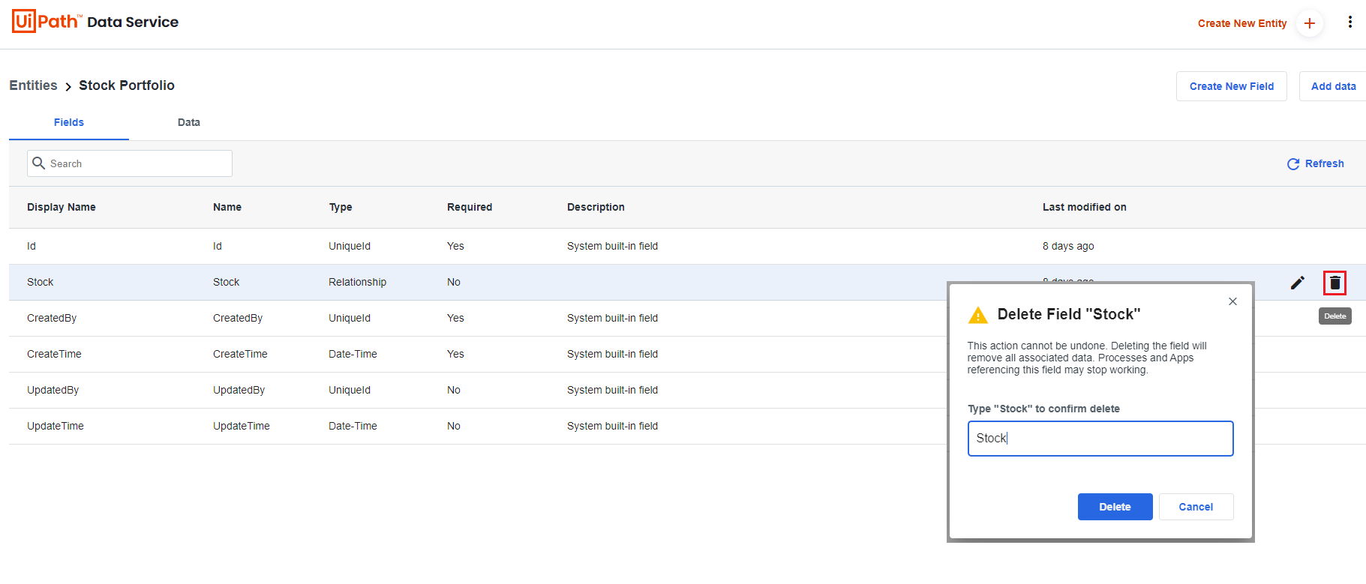
Task: Click the 'Delete Field "Stock"' dialog title
Action: (x=1069, y=314)
